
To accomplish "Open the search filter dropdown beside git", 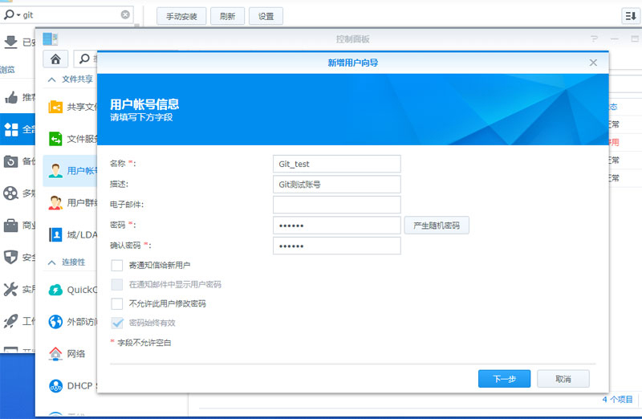I will (x=13, y=14).
